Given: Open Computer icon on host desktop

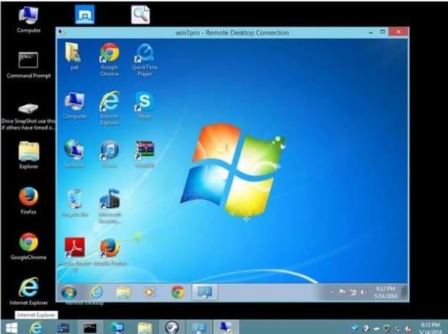Looking at the screenshot, I should [x=29, y=19].
